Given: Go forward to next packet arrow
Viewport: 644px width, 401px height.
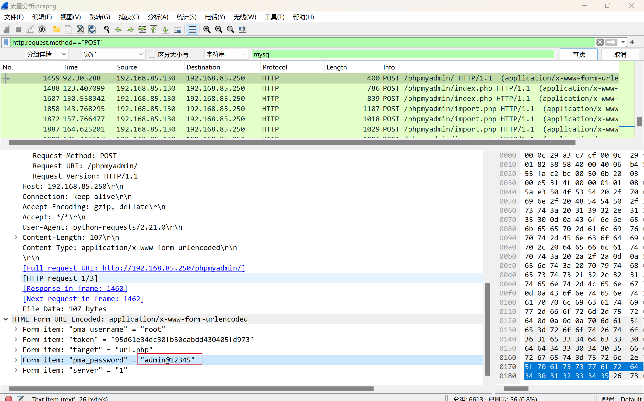Looking at the screenshot, I should pyautogui.click(x=130, y=29).
